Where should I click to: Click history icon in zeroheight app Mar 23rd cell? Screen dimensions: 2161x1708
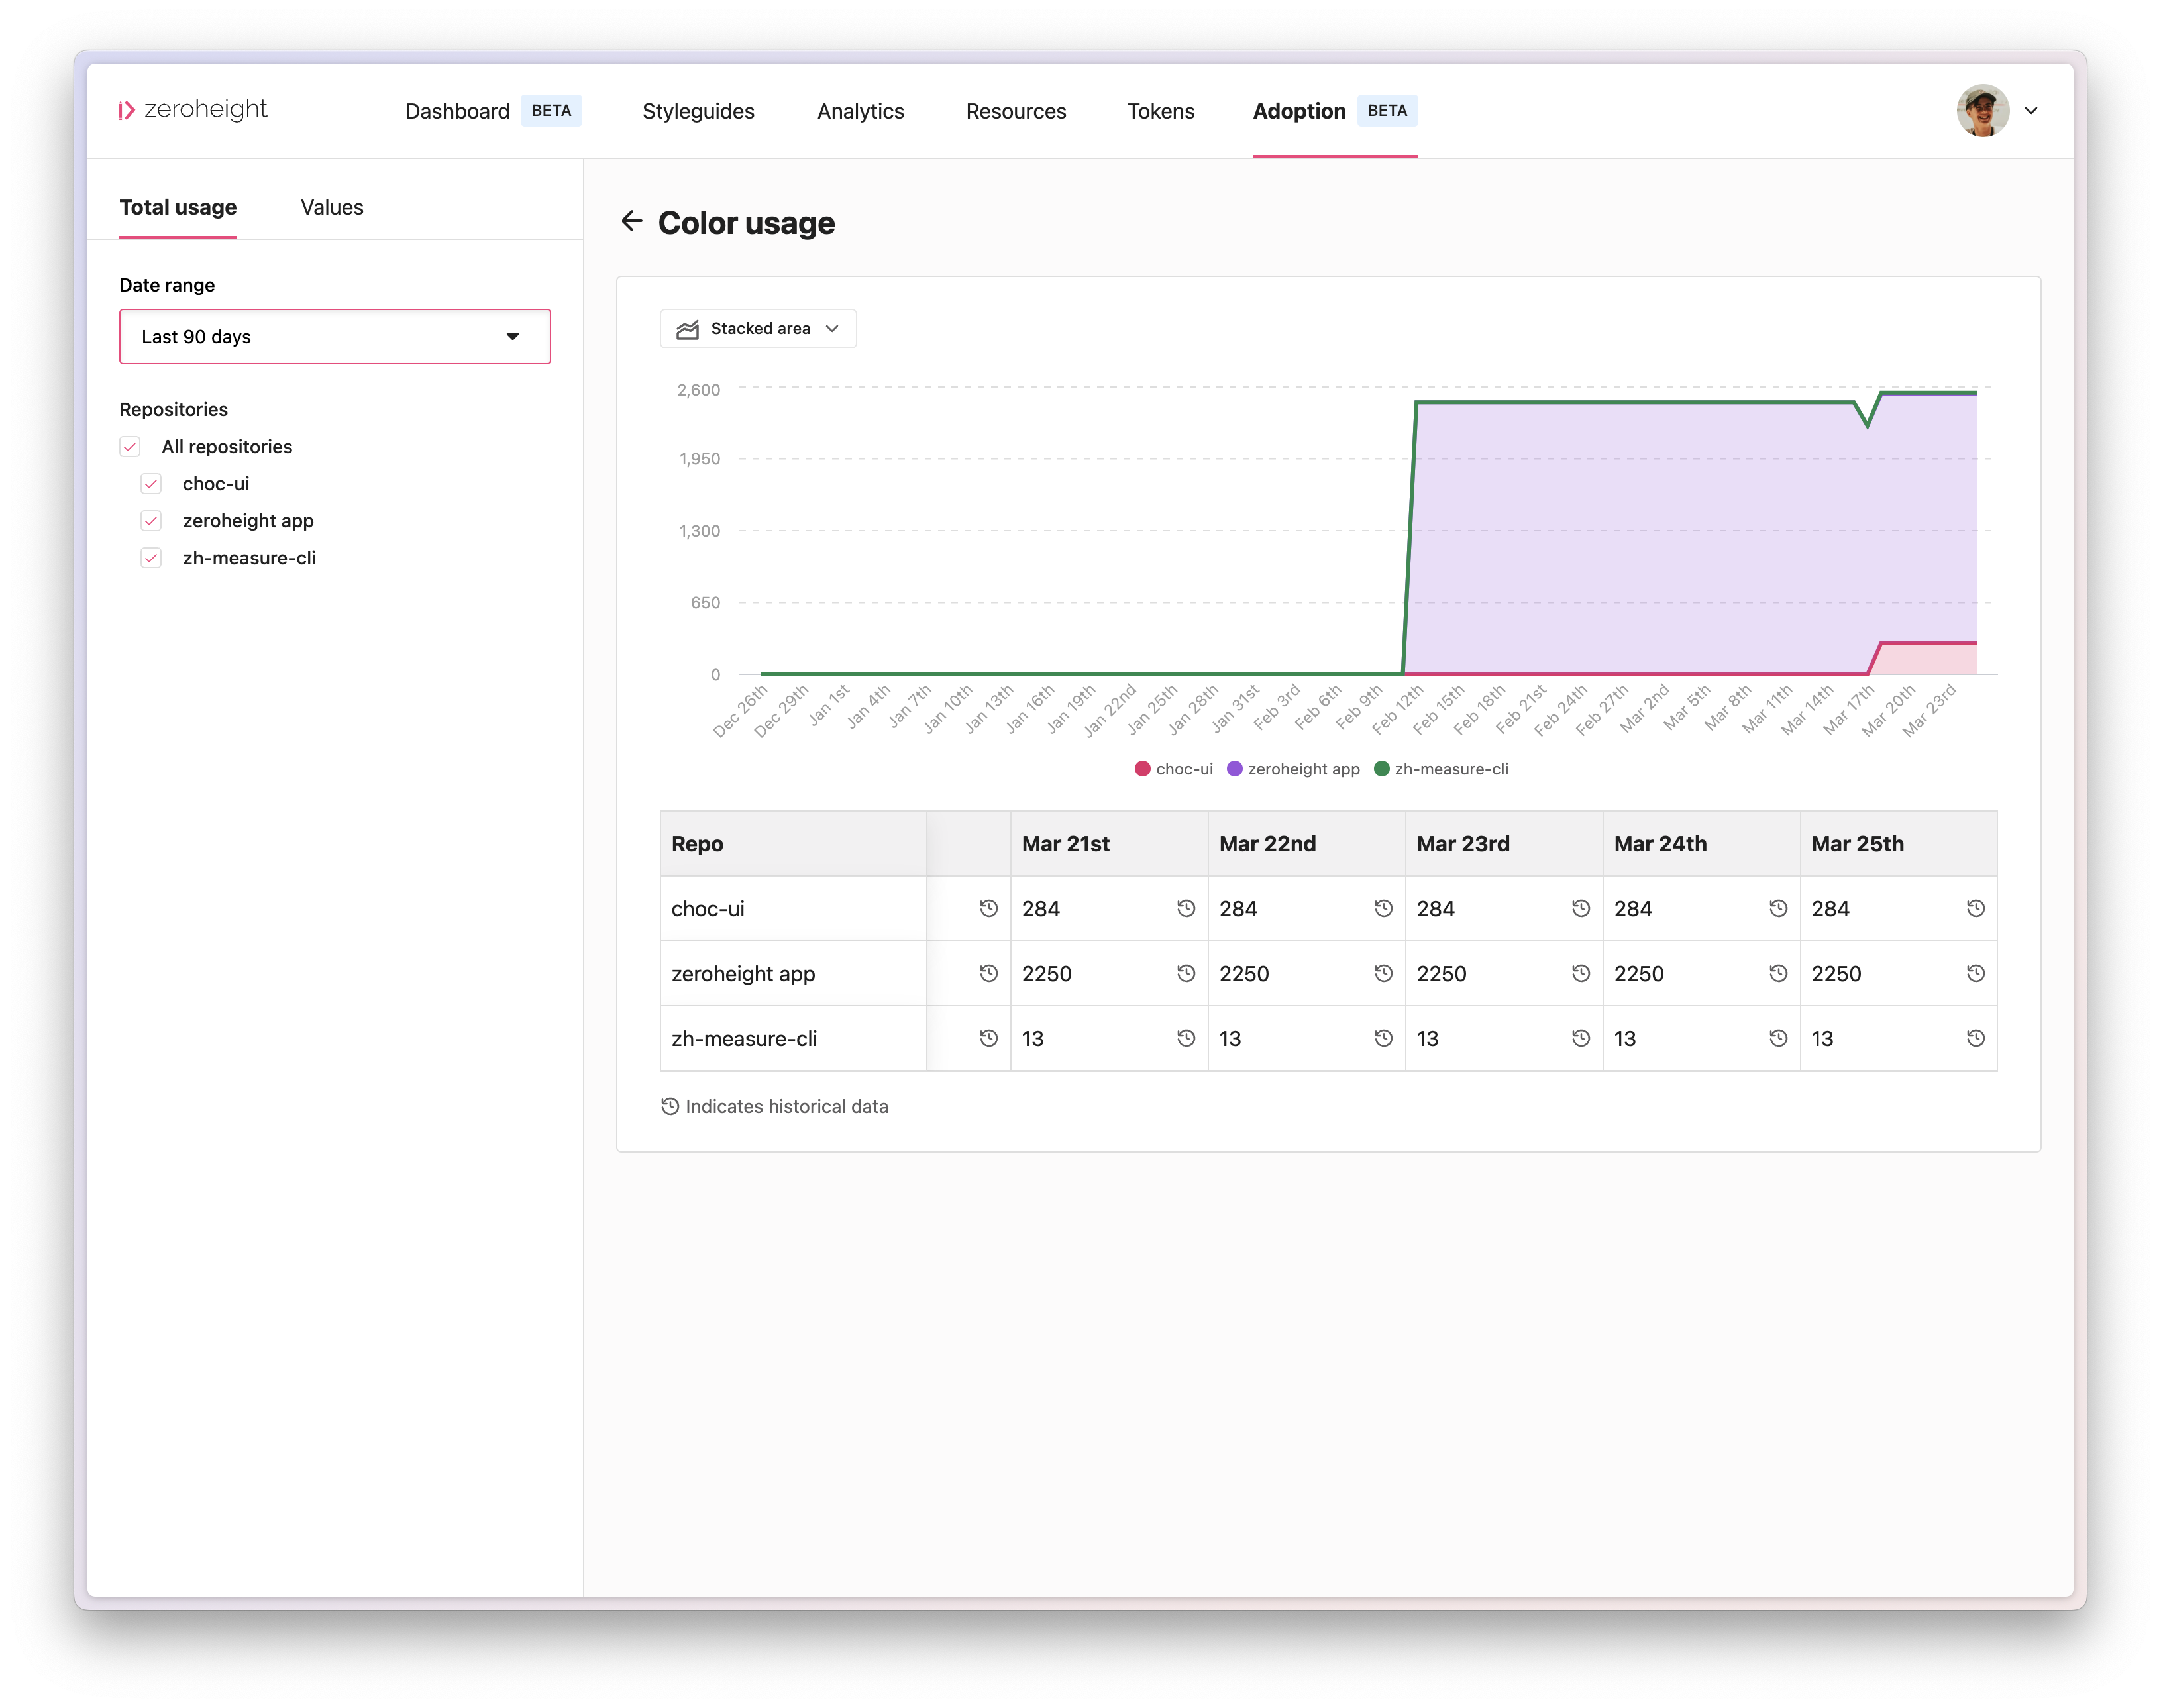tap(1581, 973)
